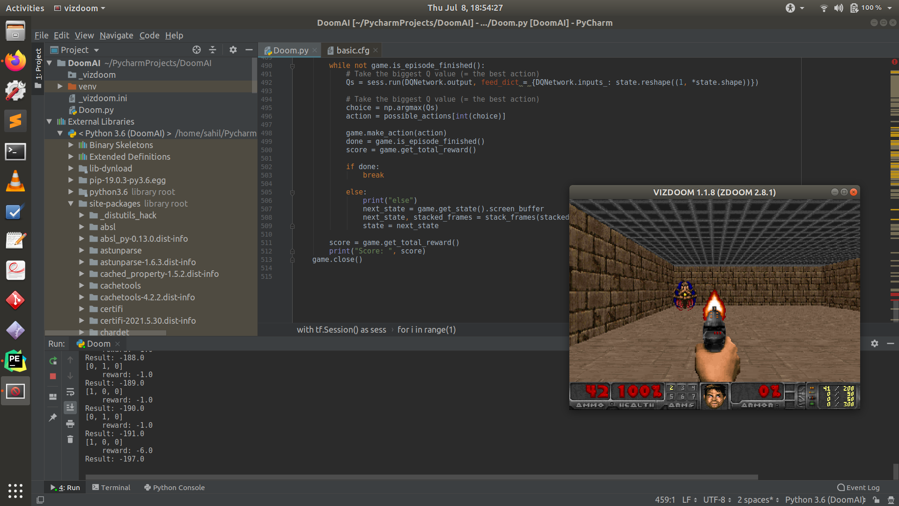Change line separator LF in status bar
The height and width of the screenshot is (506, 899).
(x=689, y=500)
